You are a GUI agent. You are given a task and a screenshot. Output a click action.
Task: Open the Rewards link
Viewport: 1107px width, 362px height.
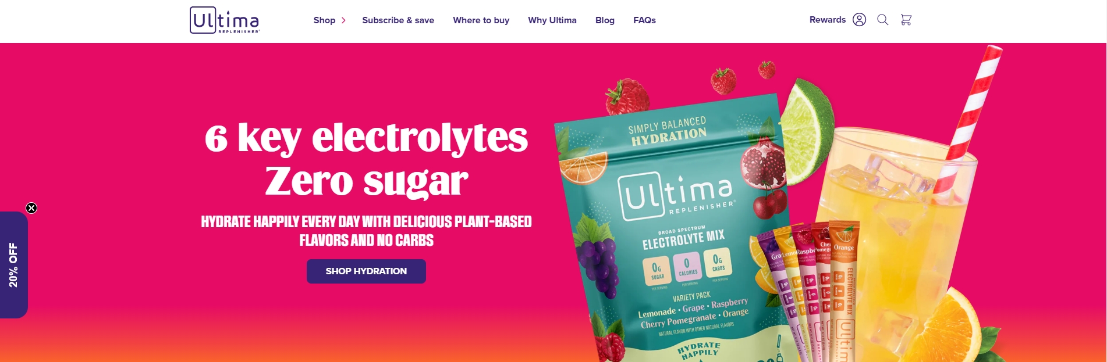point(828,20)
